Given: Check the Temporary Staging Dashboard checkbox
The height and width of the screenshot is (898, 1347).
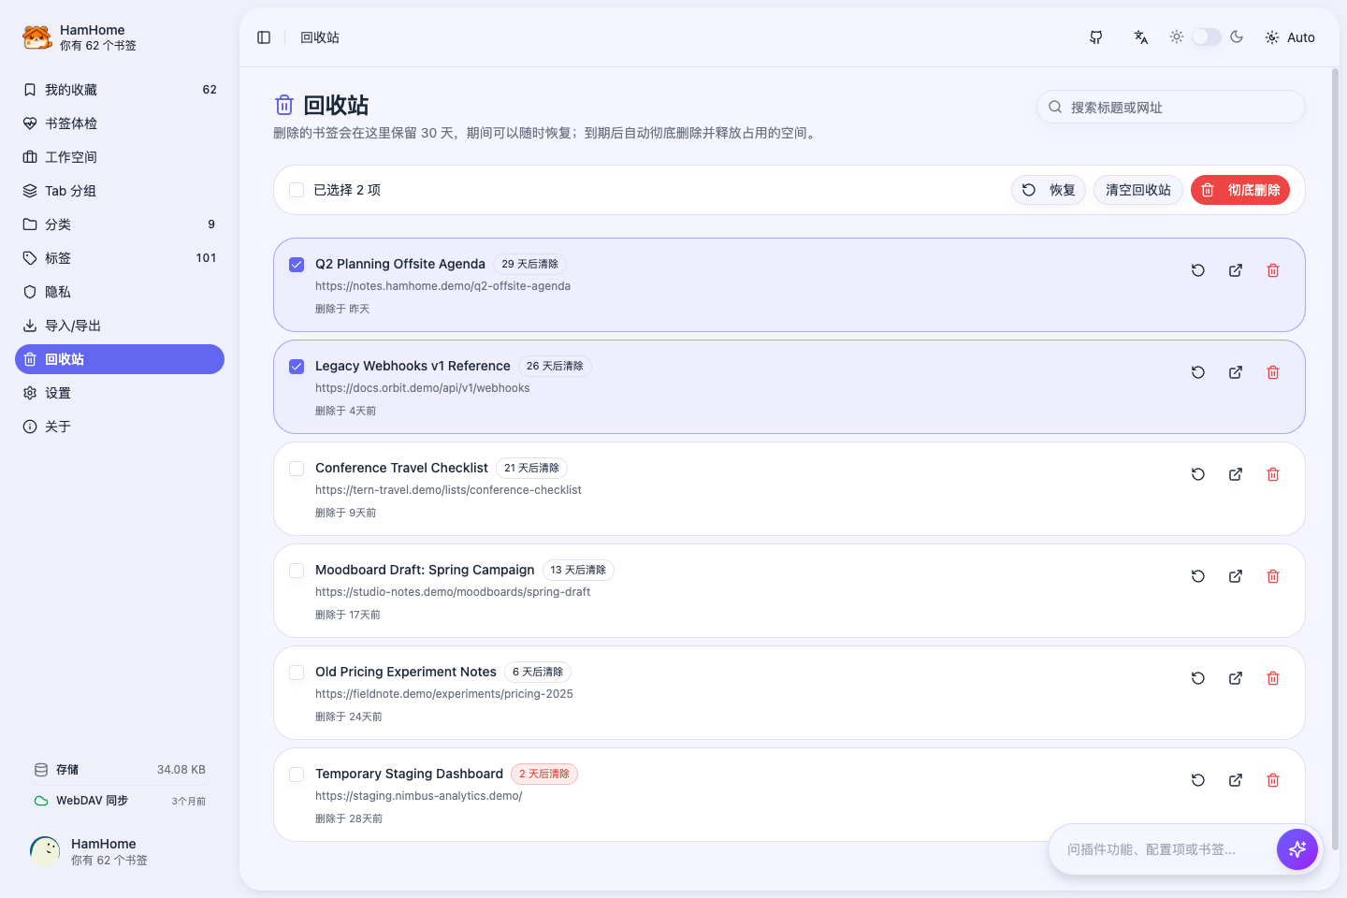Looking at the screenshot, I should [297, 775].
